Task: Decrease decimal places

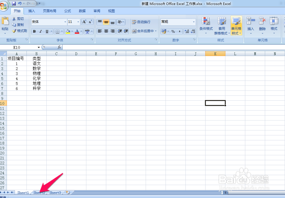Action: point(193,31)
